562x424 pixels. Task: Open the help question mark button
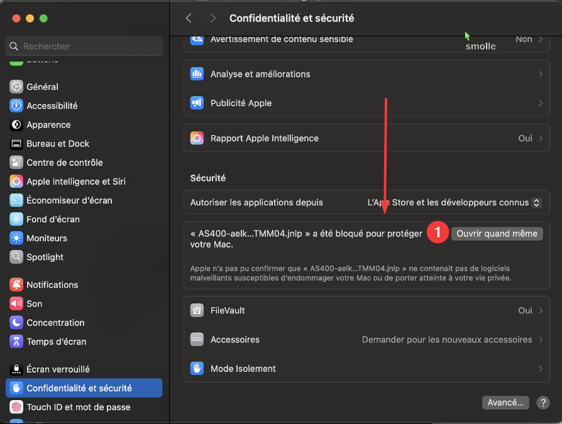(543, 403)
